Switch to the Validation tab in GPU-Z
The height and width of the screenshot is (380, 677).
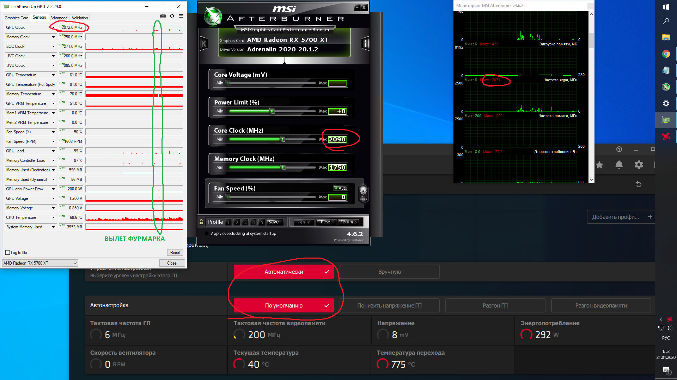point(80,18)
